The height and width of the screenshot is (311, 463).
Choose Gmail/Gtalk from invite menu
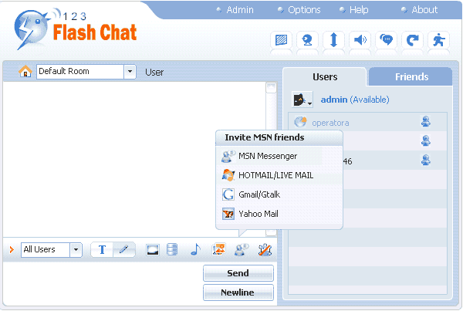point(279,194)
